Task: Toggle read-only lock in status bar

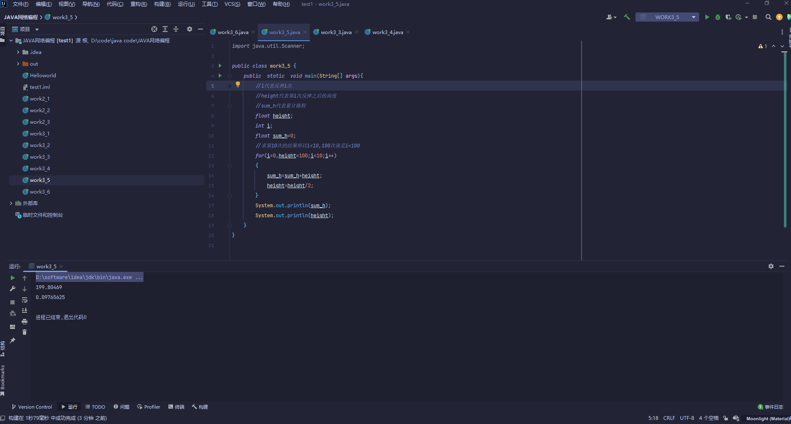Action: tap(726, 418)
